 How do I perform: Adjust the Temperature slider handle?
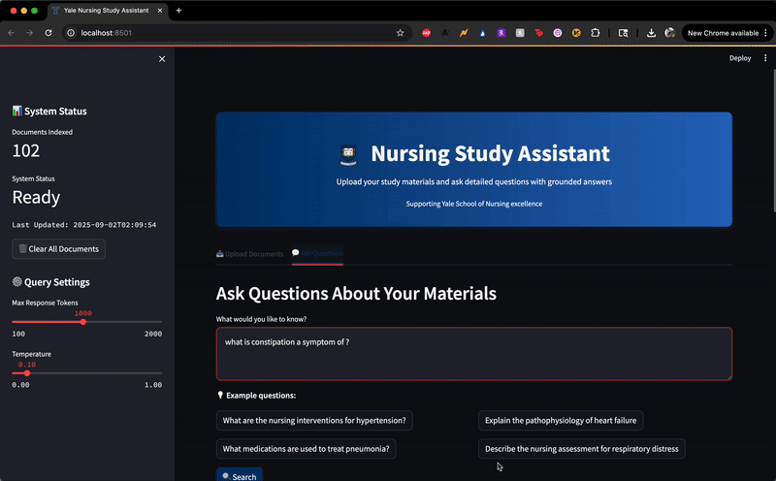pos(27,373)
